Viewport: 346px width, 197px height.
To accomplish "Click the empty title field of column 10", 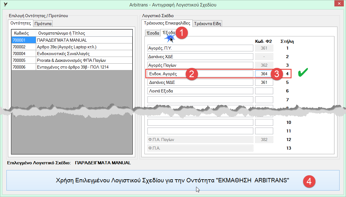I will [x=200, y=122].
